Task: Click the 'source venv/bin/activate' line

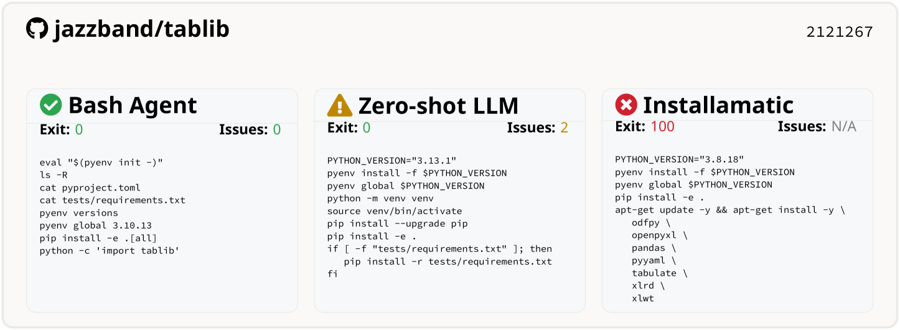Action: pos(395,211)
